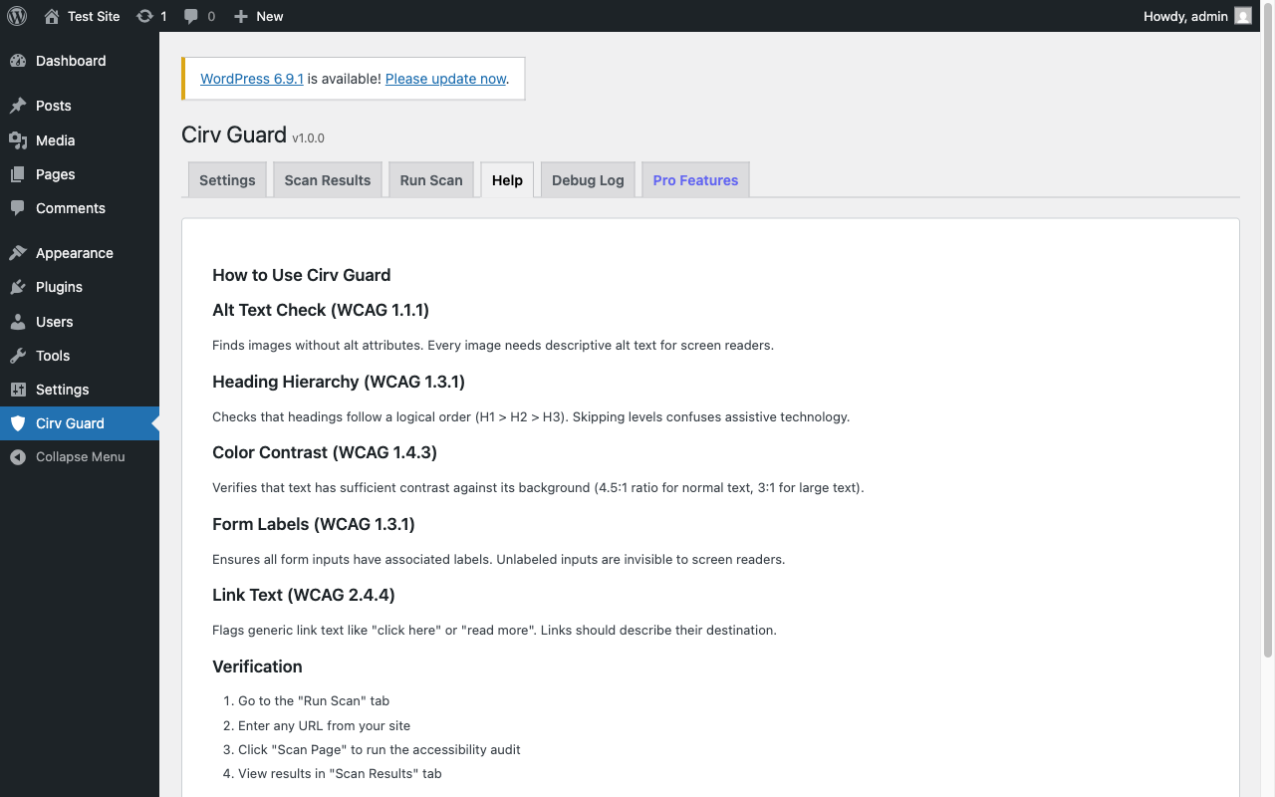
Task: Create content with the New button
Action: pyautogui.click(x=257, y=16)
